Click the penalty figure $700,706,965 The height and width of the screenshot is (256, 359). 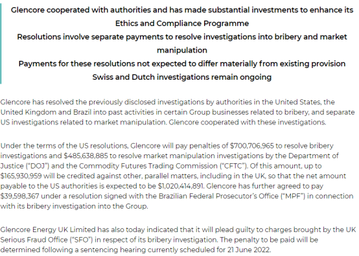(x=252, y=146)
